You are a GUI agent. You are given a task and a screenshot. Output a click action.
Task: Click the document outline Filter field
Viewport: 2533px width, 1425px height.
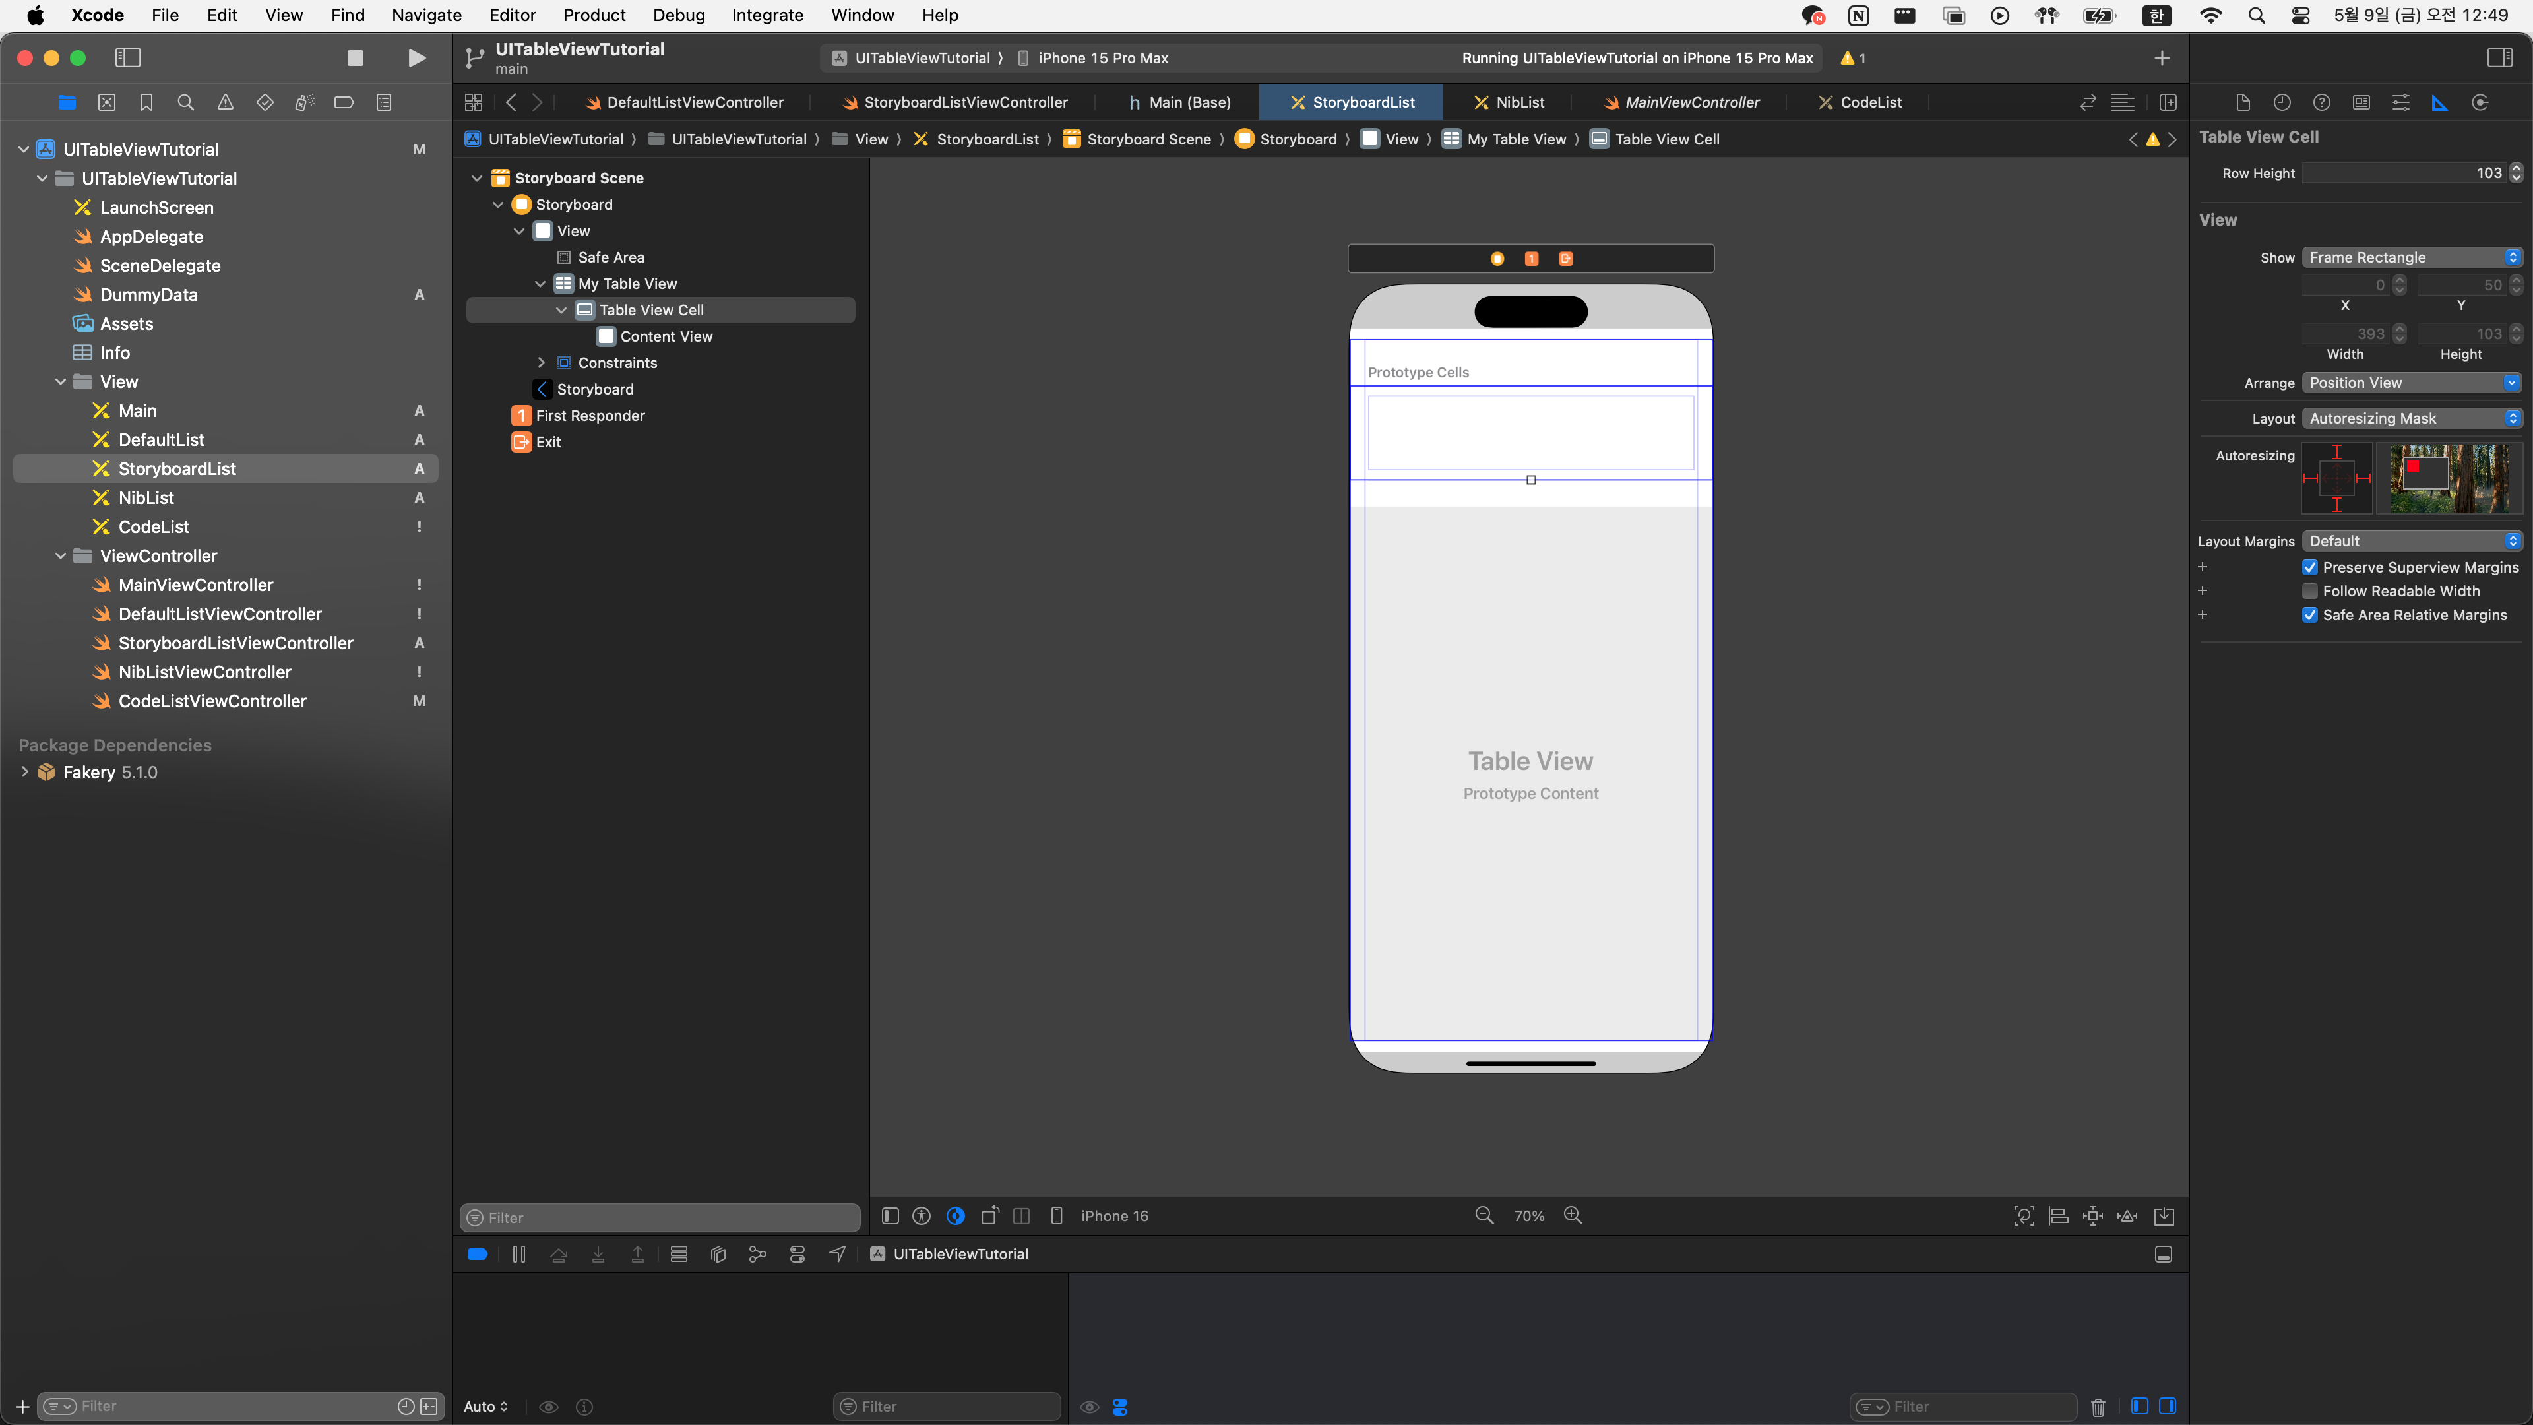[x=660, y=1217]
